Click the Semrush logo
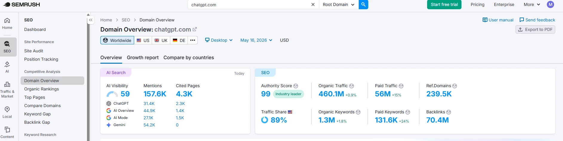Image resolution: width=563 pixels, height=141 pixels. [x=22, y=4]
